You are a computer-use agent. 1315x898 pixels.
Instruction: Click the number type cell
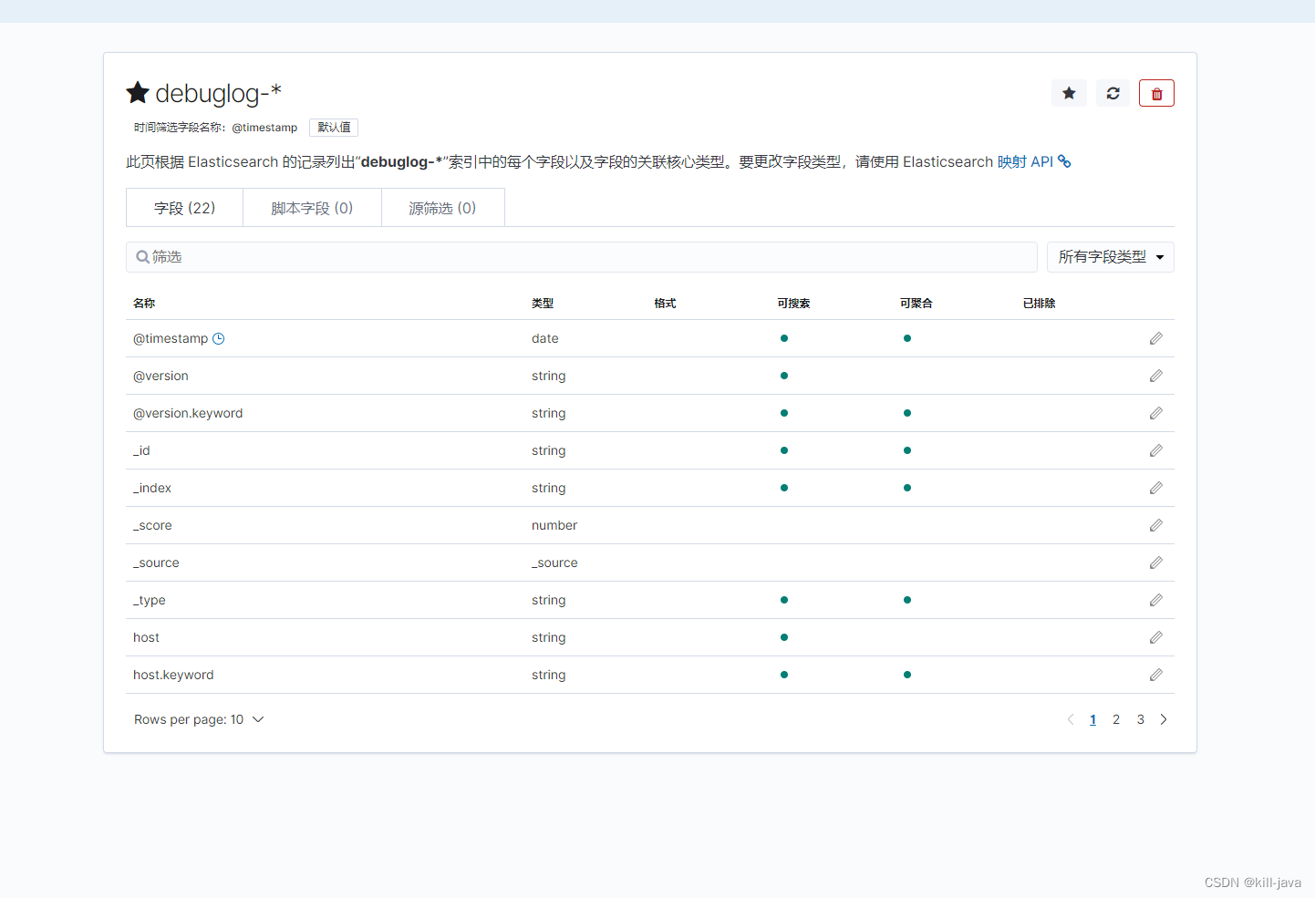click(x=554, y=525)
